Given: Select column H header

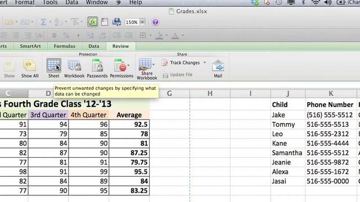Looking at the screenshot, I should click(x=210, y=94).
